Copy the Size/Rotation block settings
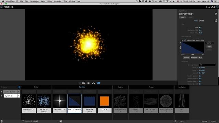Image resolution: width=219 pixels, height=123 pixels. coord(183,18)
